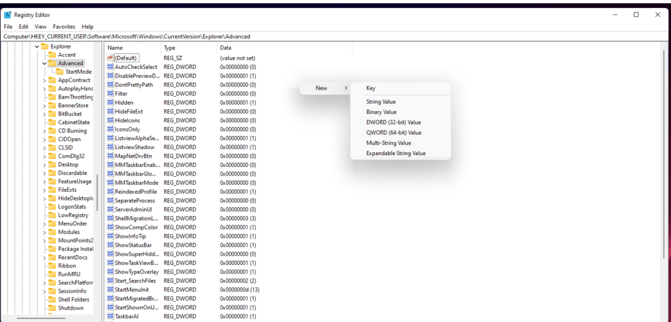Expand the FileExts tree node
671x322 pixels.
[44, 190]
